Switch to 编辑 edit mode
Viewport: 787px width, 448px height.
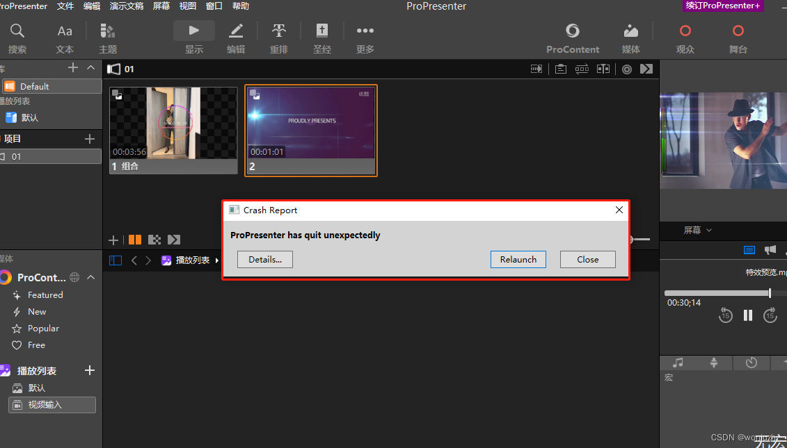[x=236, y=38]
